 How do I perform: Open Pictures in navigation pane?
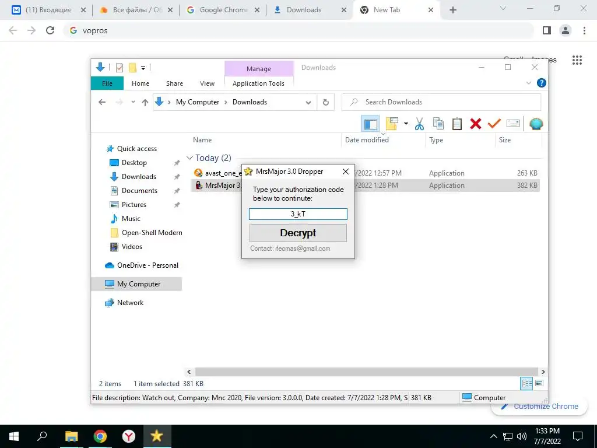click(134, 205)
